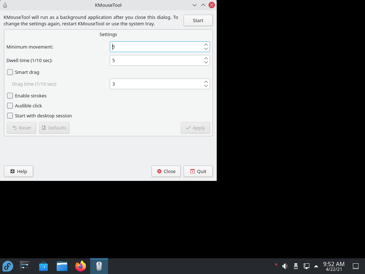365x274 pixels.
Task: Close window with the red X
Action: point(212,5)
